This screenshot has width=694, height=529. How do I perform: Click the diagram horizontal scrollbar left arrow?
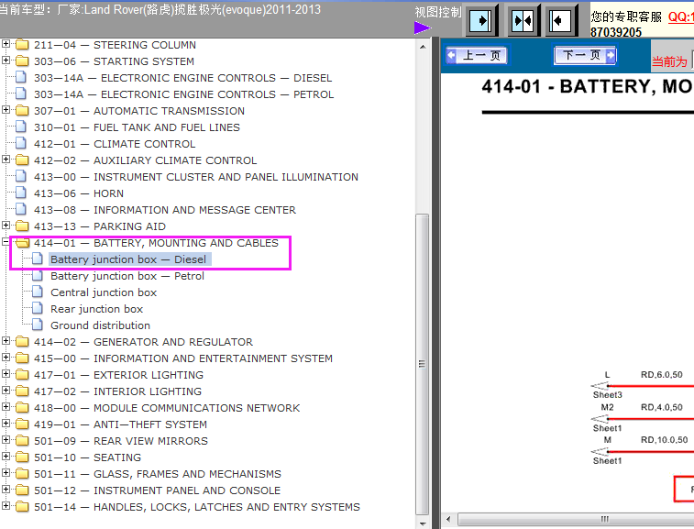tap(448, 519)
